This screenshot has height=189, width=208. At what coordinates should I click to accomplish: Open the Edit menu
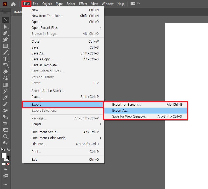click(36, 4)
